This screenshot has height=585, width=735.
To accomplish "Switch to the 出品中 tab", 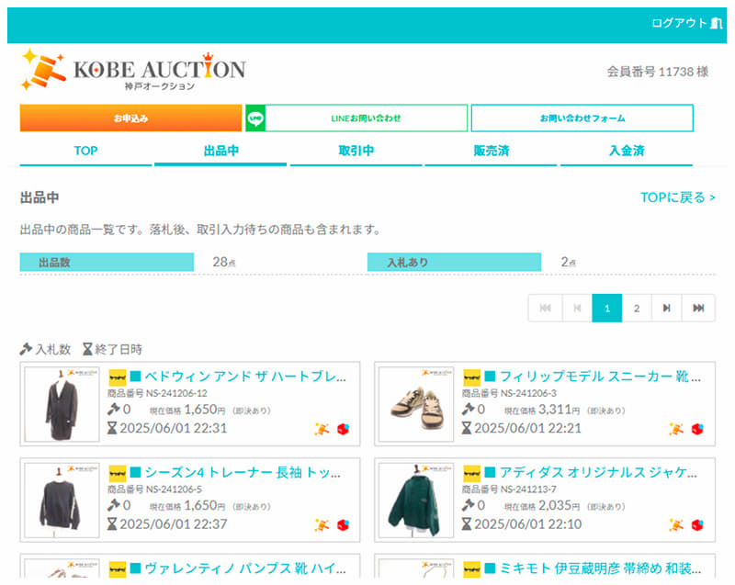I will [220, 151].
